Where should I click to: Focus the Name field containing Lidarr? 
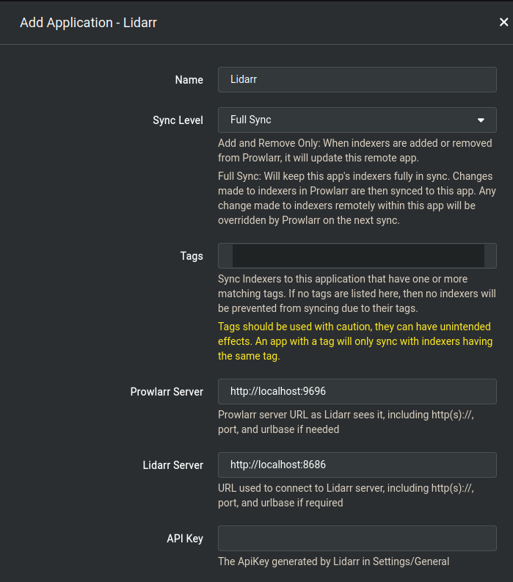357,80
